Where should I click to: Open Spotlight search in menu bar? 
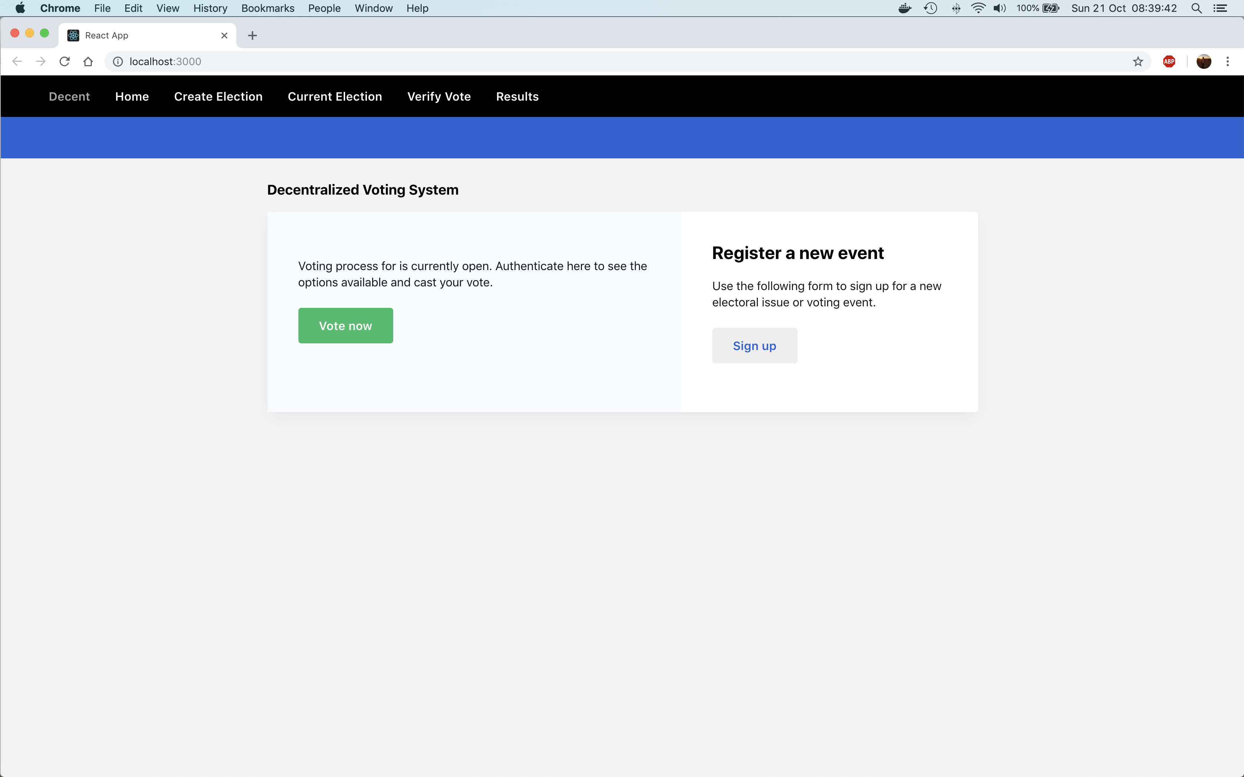click(x=1196, y=8)
